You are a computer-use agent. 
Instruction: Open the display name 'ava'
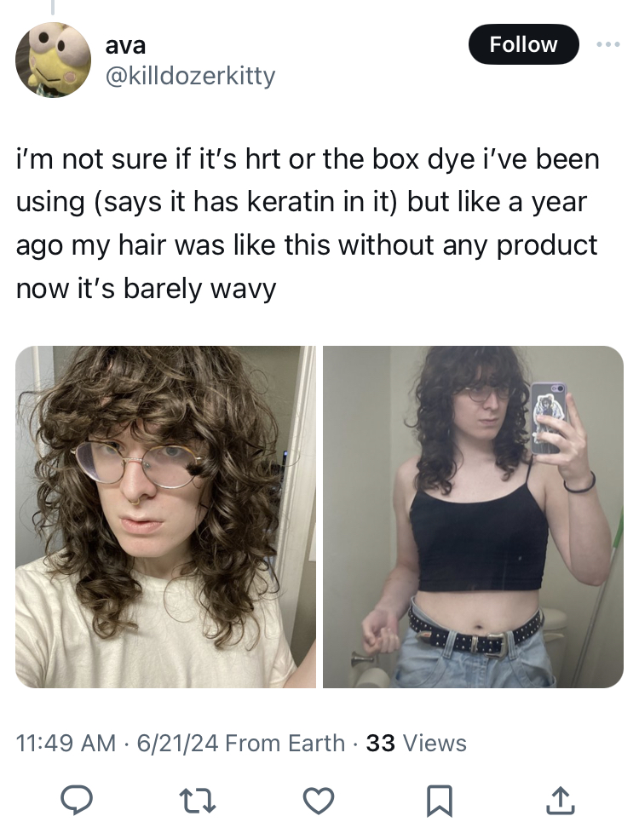(x=125, y=45)
